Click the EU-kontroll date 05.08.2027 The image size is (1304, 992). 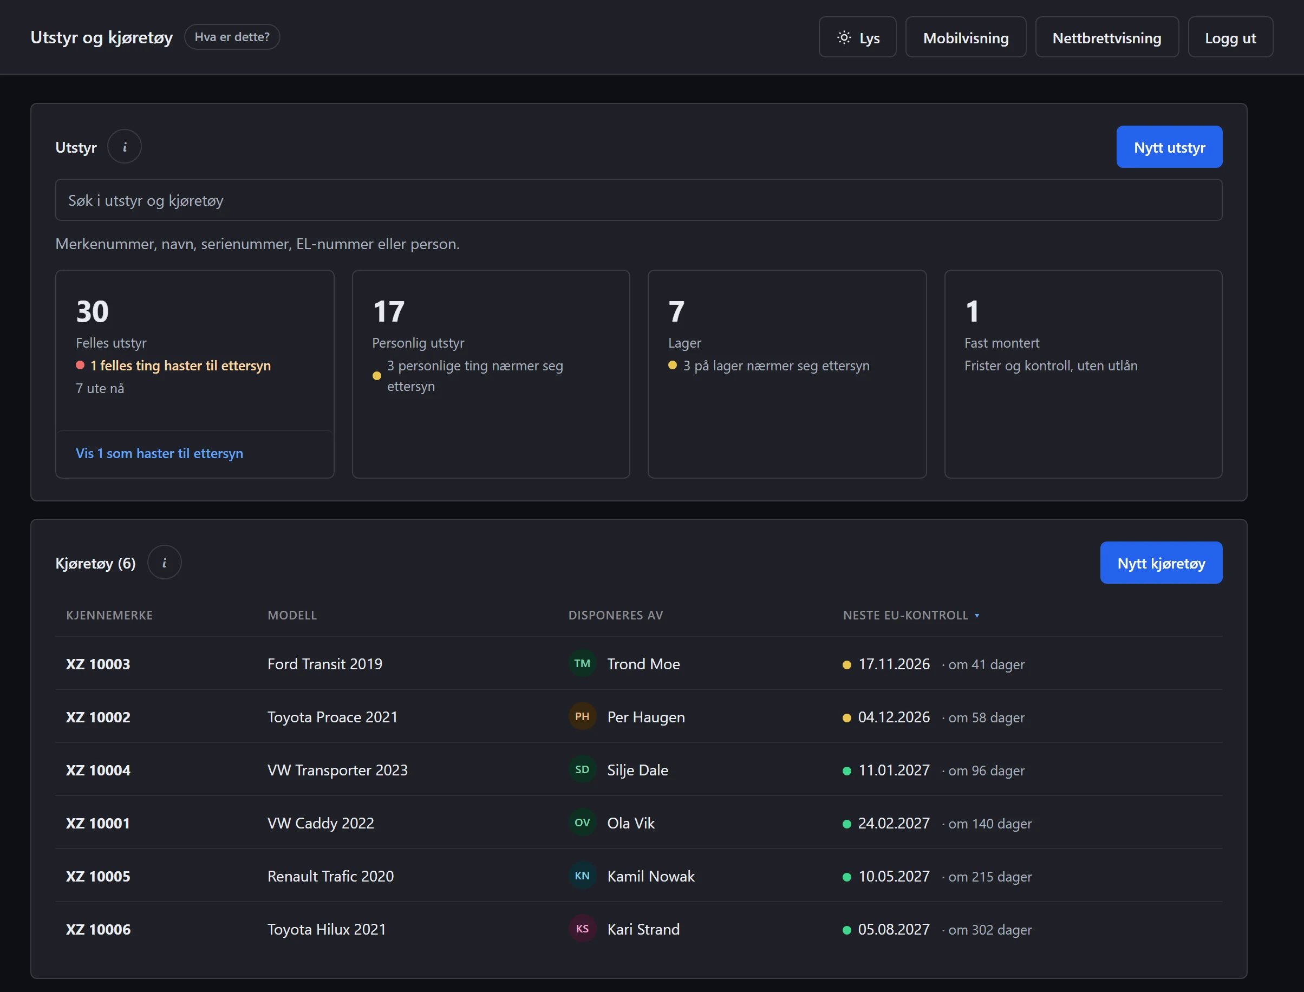coord(894,930)
